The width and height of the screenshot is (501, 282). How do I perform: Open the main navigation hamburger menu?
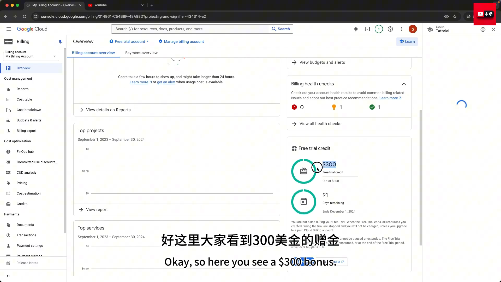point(9,29)
